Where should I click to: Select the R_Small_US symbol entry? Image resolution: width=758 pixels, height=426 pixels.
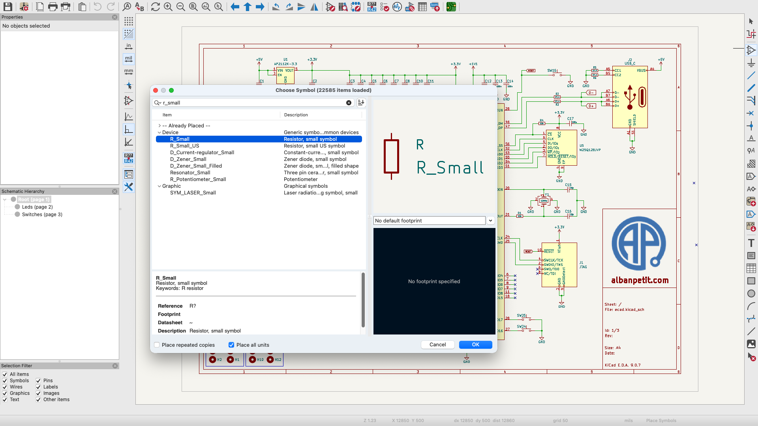[184, 146]
